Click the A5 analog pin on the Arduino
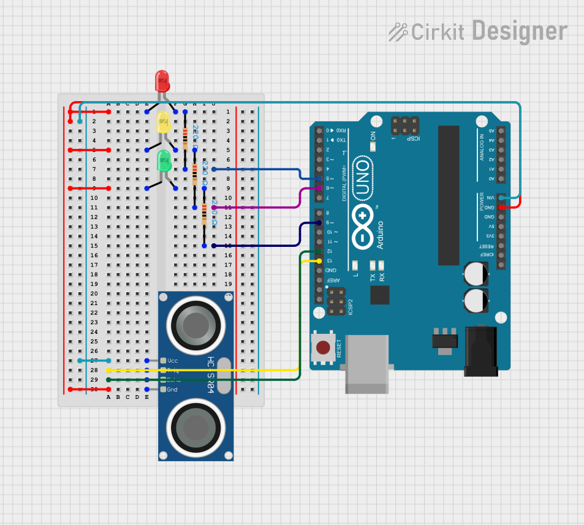This screenshot has height=525, width=584. point(501,130)
